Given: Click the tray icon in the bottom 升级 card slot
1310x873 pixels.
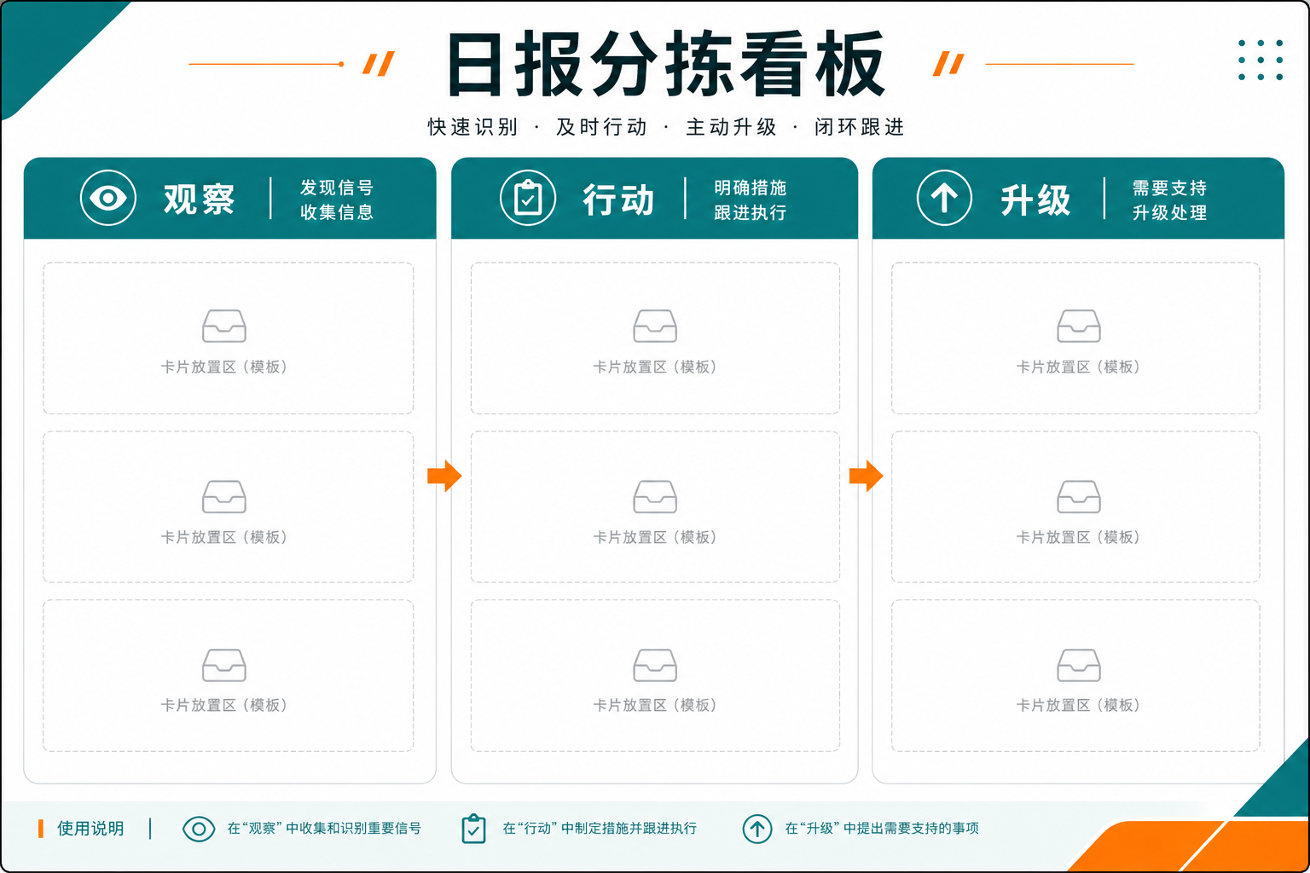Looking at the screenshot, I should 1079,665.
